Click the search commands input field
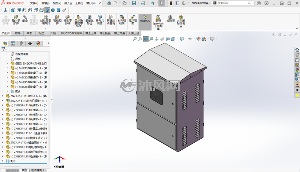Viewport: 300px width, 172px height. click(x=232, y=3)
